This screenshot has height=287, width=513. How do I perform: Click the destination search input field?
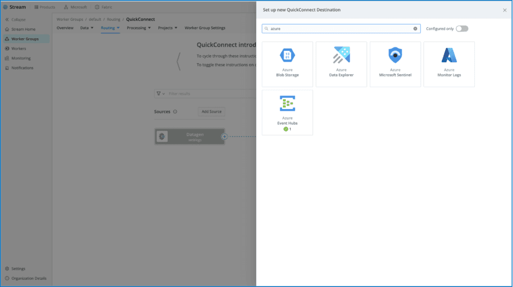(339, 28)
